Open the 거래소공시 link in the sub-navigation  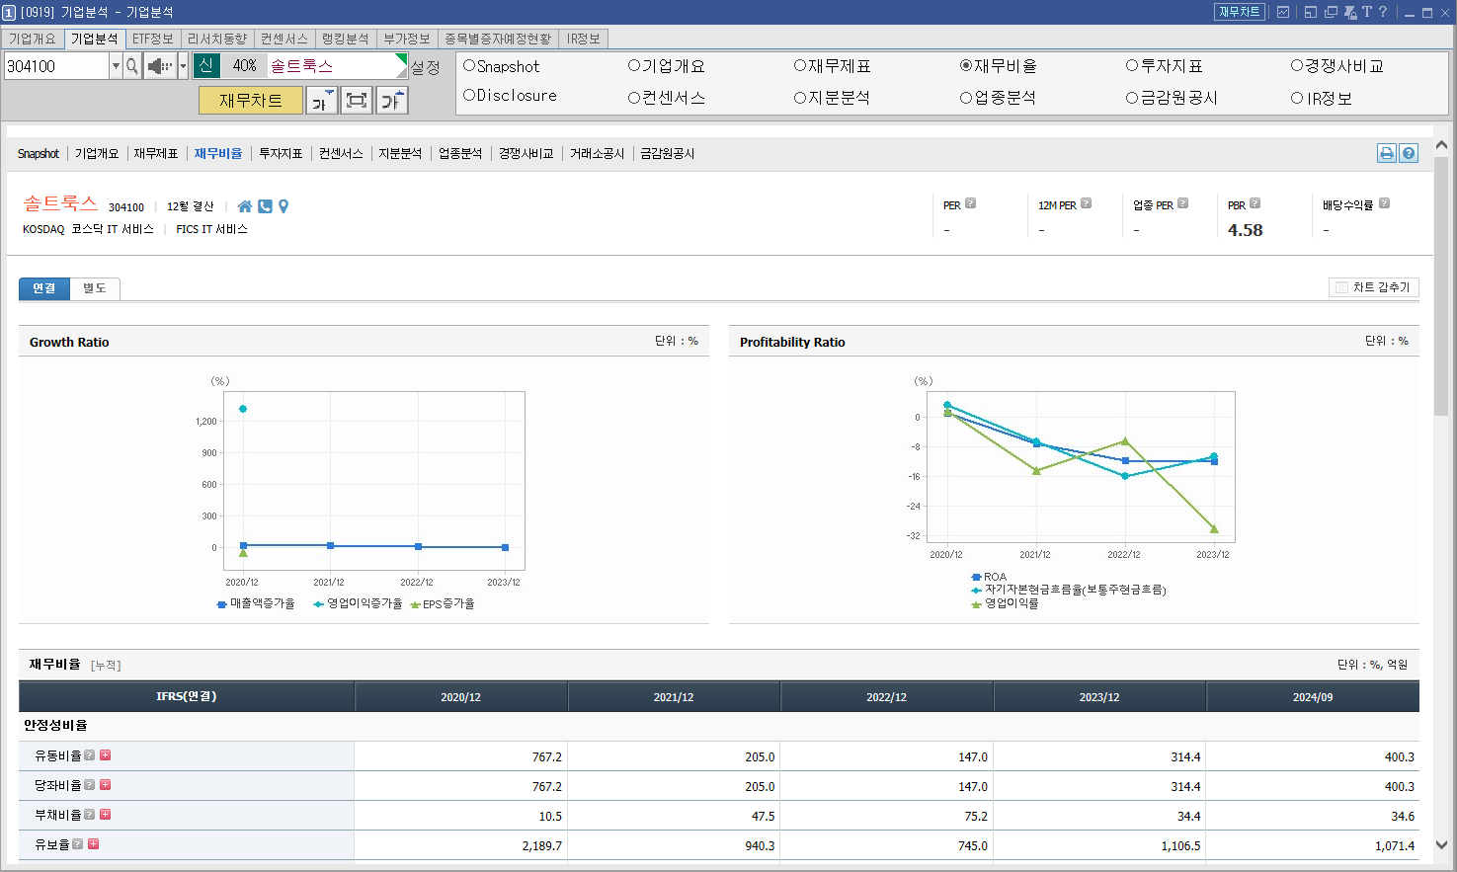coord(597,154)
